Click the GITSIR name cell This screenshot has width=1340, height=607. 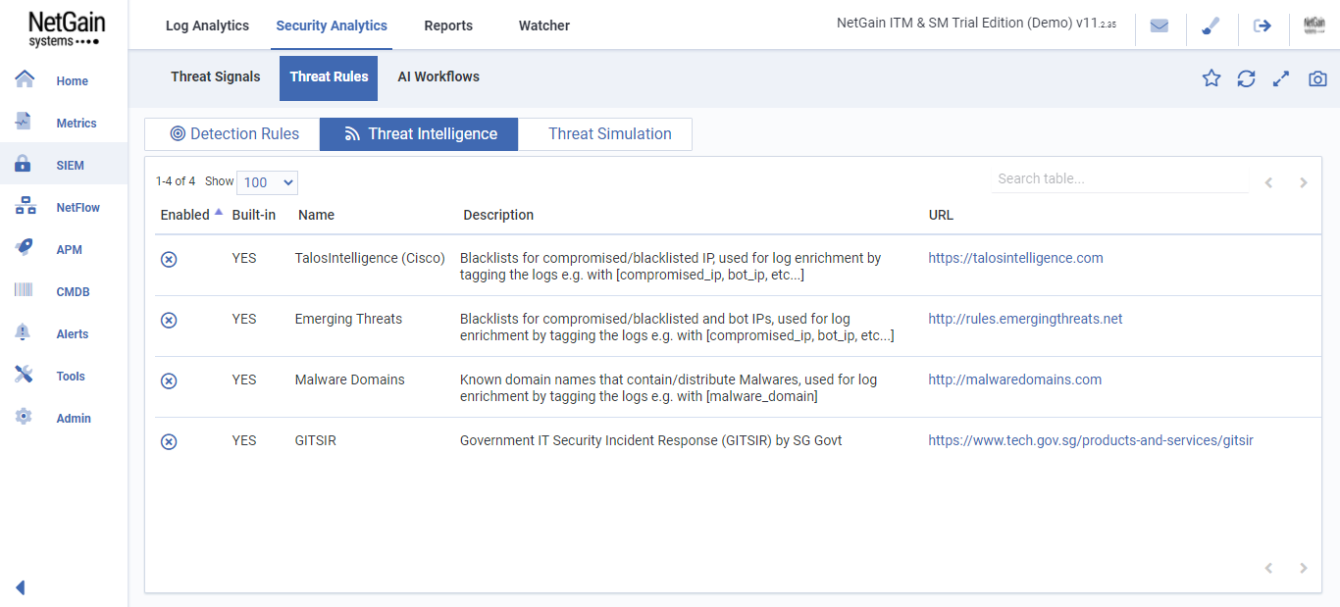(315, 440)
